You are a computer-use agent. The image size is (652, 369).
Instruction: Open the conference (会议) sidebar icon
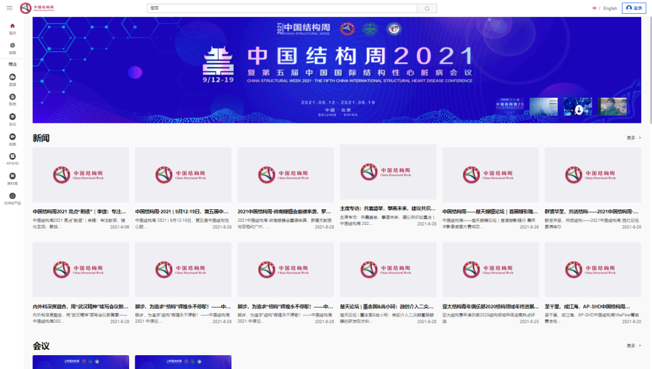tap(12, 117)
